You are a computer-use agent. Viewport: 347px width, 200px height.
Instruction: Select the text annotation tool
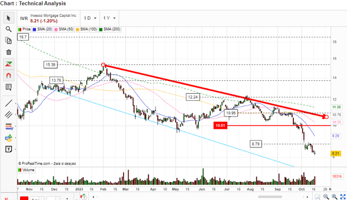pyautogui.click(x=9, y=150)
